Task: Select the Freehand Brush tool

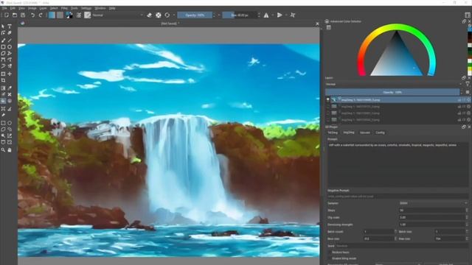Action: pos(3,40)
